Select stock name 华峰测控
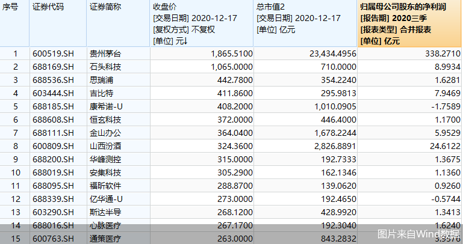 point(105,159)
